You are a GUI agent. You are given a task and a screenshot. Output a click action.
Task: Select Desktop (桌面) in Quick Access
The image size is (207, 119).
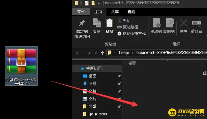tap(92, 76)
